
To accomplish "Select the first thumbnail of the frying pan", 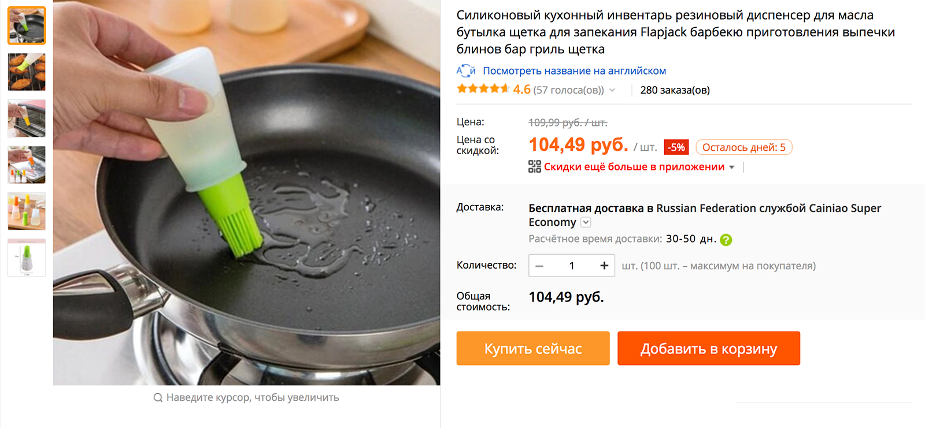I will click(x=27, y=26).
